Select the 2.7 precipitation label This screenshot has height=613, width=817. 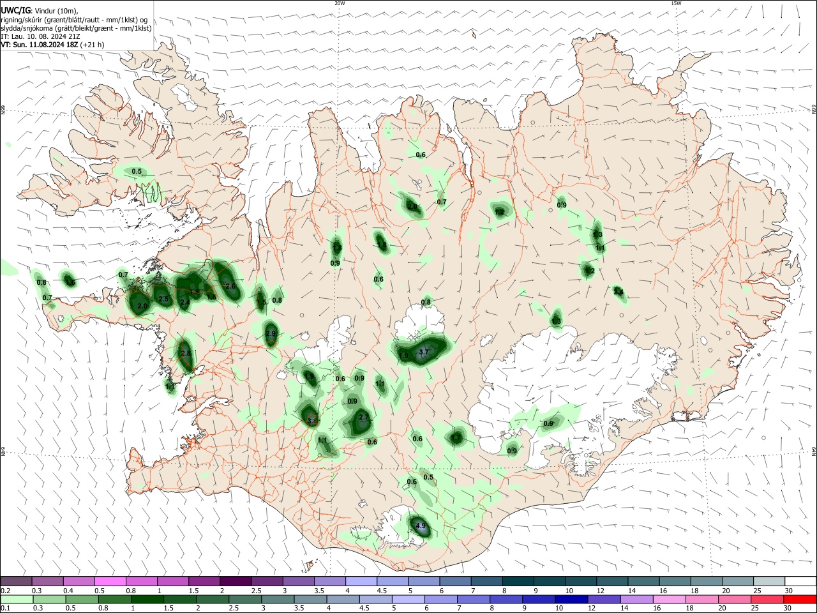click(364, 417)
